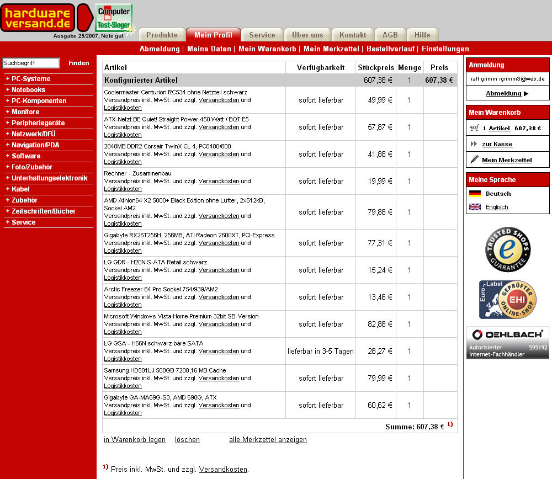Click Versandkosten link in the footnote
The height and width of the screenshot is (479, 552).
[x=223, y=469]
